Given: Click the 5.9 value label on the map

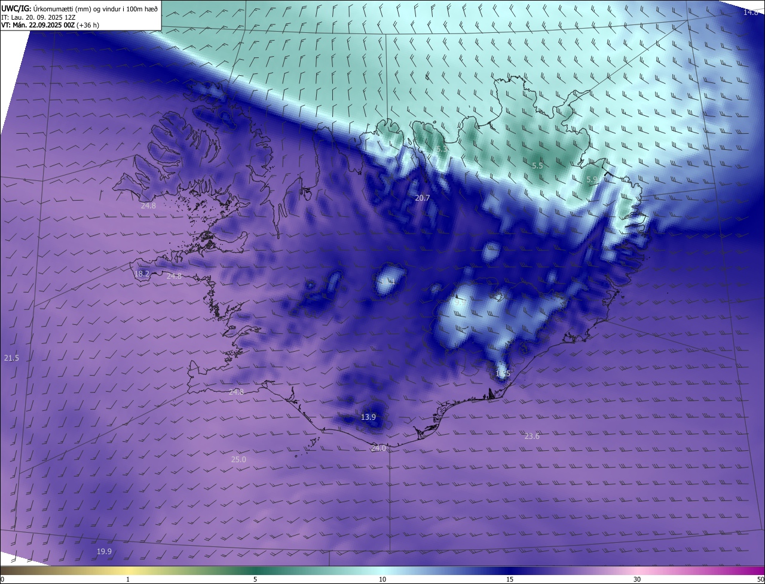Looking at the screenshot, I should coord(592,179).
